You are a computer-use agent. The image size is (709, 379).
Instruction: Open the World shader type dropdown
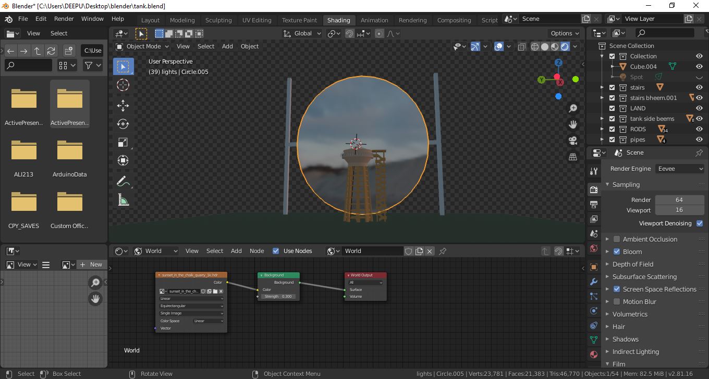pyautogui.click(x=156, y=251)
